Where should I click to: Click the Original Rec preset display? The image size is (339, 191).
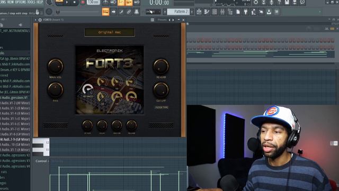click(110, 32)
